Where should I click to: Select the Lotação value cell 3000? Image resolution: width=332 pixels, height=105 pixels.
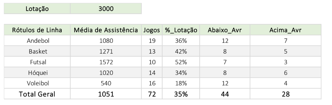pos(106,9)
